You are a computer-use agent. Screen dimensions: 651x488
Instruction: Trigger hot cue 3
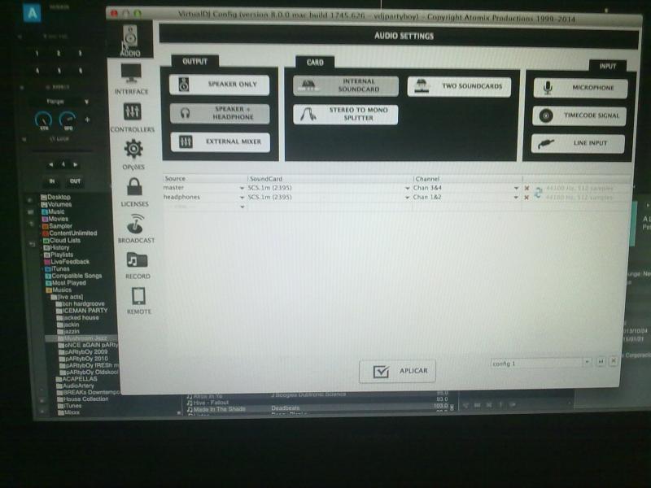[x=80, y=53]
